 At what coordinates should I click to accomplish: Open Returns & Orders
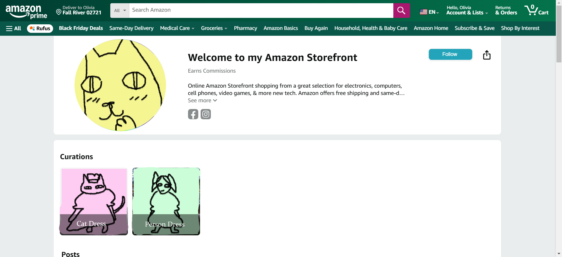pyautogui.click(x=506, y=10)
